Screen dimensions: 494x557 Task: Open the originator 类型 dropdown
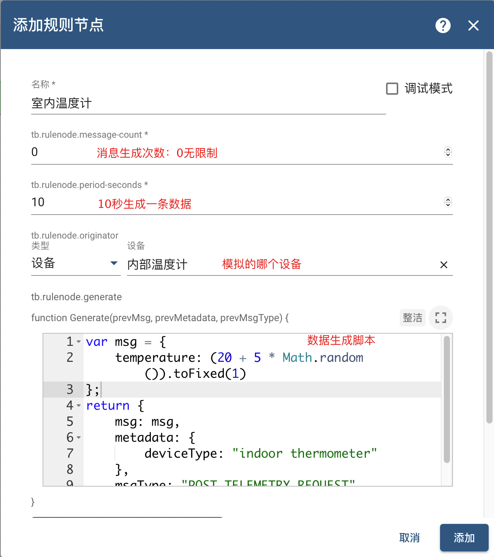[76, 263]
